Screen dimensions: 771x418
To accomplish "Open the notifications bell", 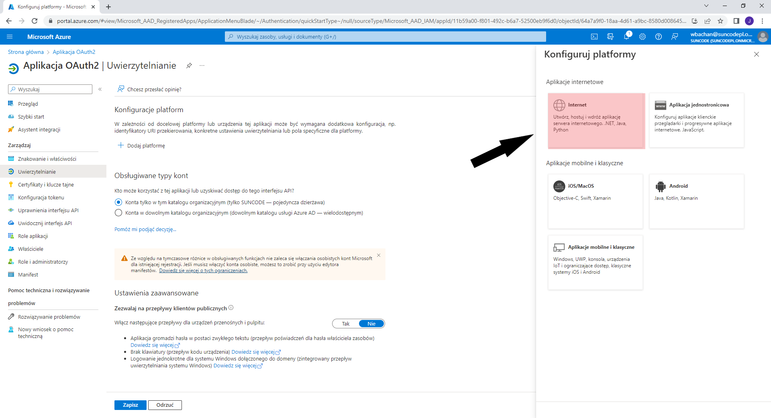I will (x=626, y=37).
